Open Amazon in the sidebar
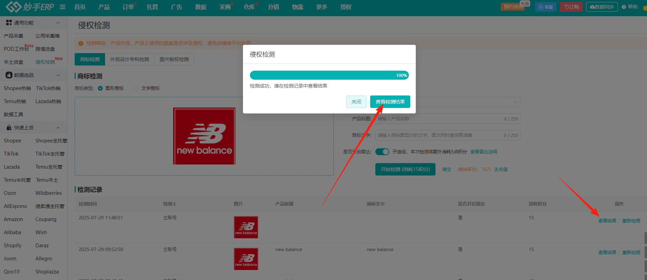The width and height of the screenshot is (647, 280). tap(13, 219)
